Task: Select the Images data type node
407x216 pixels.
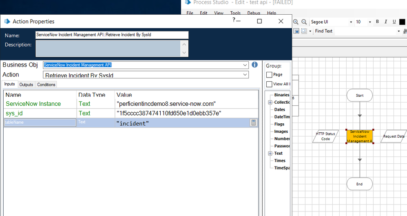Action: (x=281, y=131)
